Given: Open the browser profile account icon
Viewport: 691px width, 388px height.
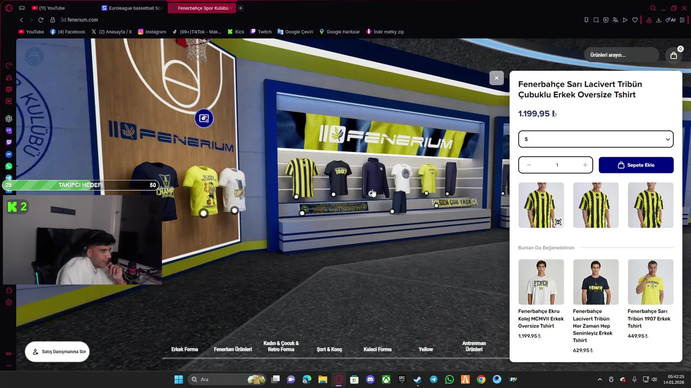Looking at the screenshot, I should pyautogui.click(x=649, y=20).
